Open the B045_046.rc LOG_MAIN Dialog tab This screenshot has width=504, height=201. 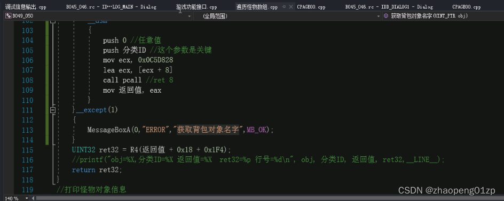111,7
